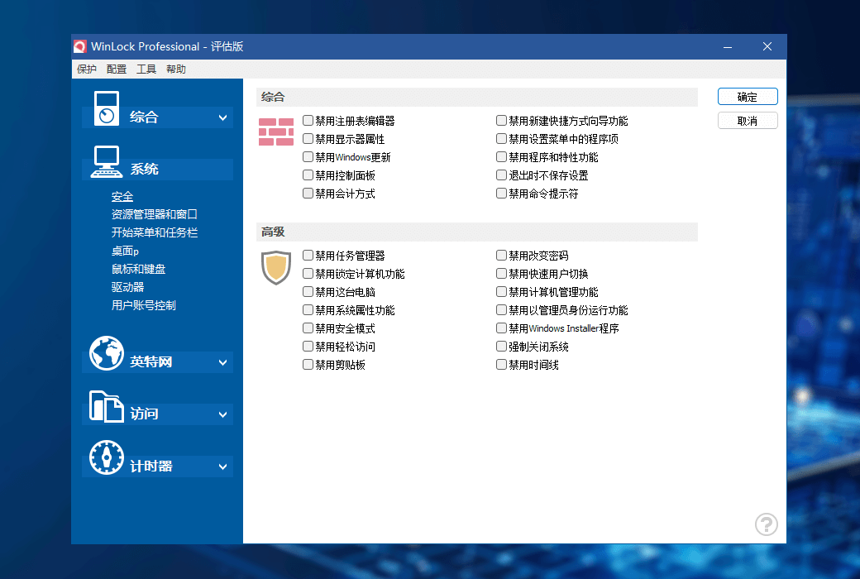Click the WinLock logo in the title bar

click(x=81, y=46)
